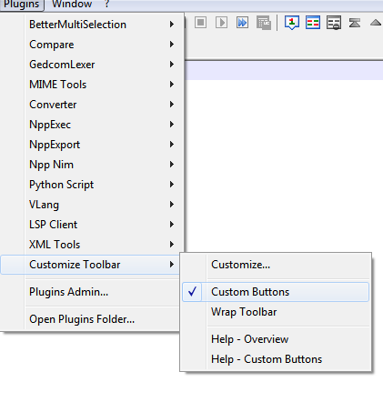
Task: Expand the Npp Nim submenu
Action: pos(92,165)
